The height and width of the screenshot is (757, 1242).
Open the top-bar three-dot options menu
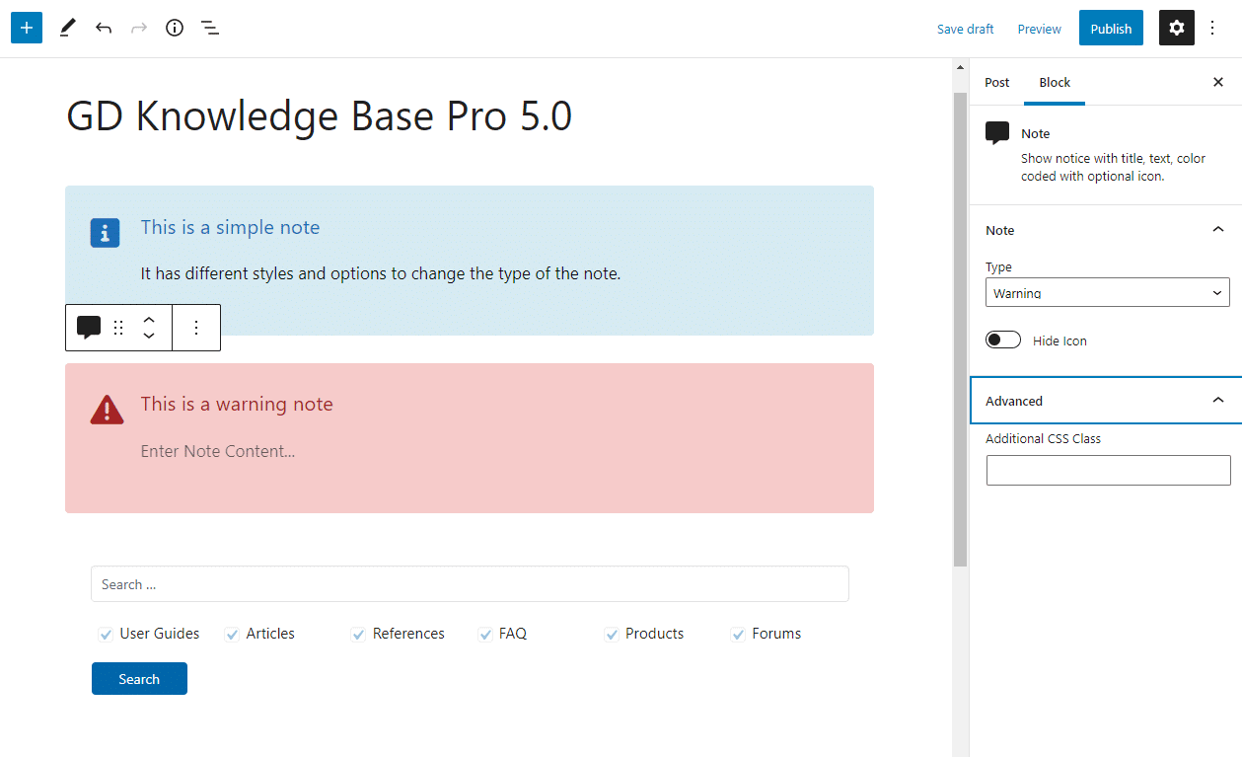click(1213, 29)
